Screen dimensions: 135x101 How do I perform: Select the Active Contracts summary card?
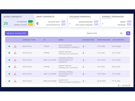pos(18,20)
